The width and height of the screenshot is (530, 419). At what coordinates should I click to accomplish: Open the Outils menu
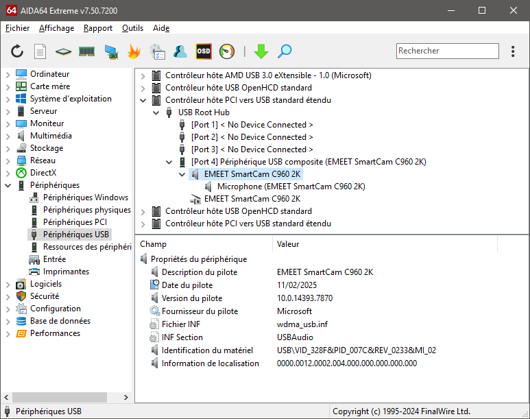click(132, 28)
